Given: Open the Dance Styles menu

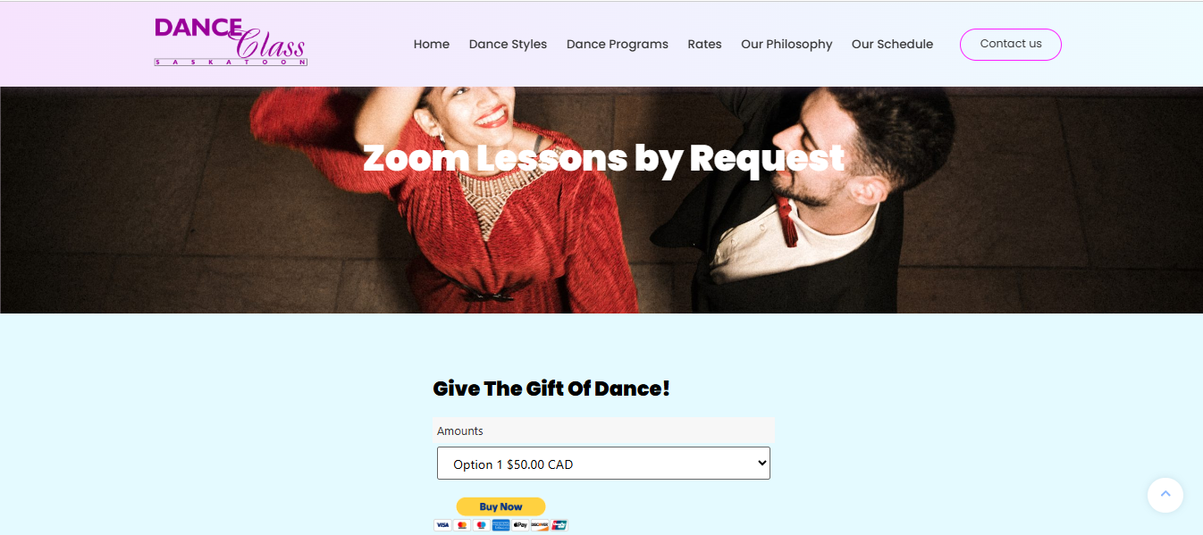Looking at the screenshot, I should (508, 44).
